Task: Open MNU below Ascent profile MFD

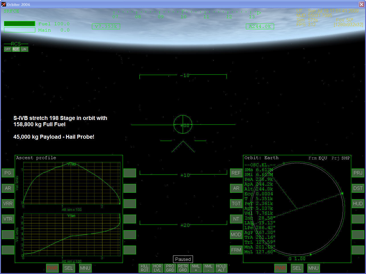Action: pos(85,268)
